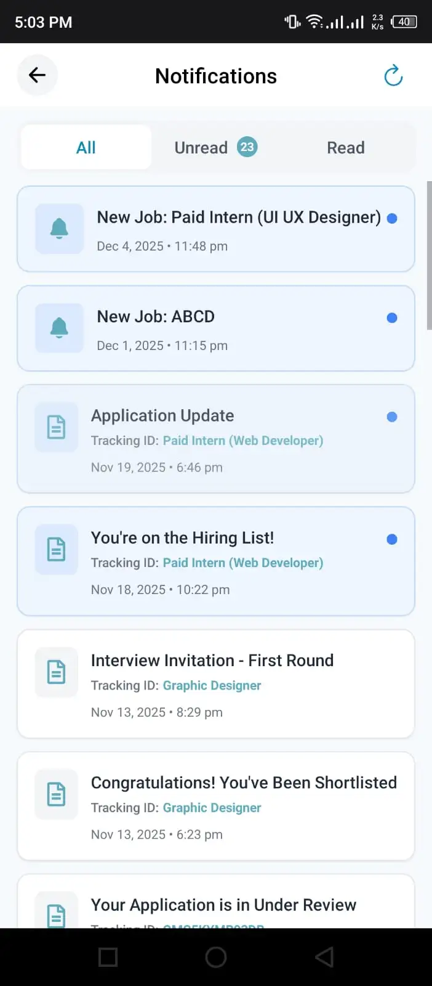Refresh the notifications list
Image resolution: width=432 pixels, height=986 pixels.
point(393,76)
